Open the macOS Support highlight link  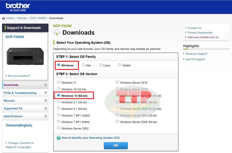point(195,59)
